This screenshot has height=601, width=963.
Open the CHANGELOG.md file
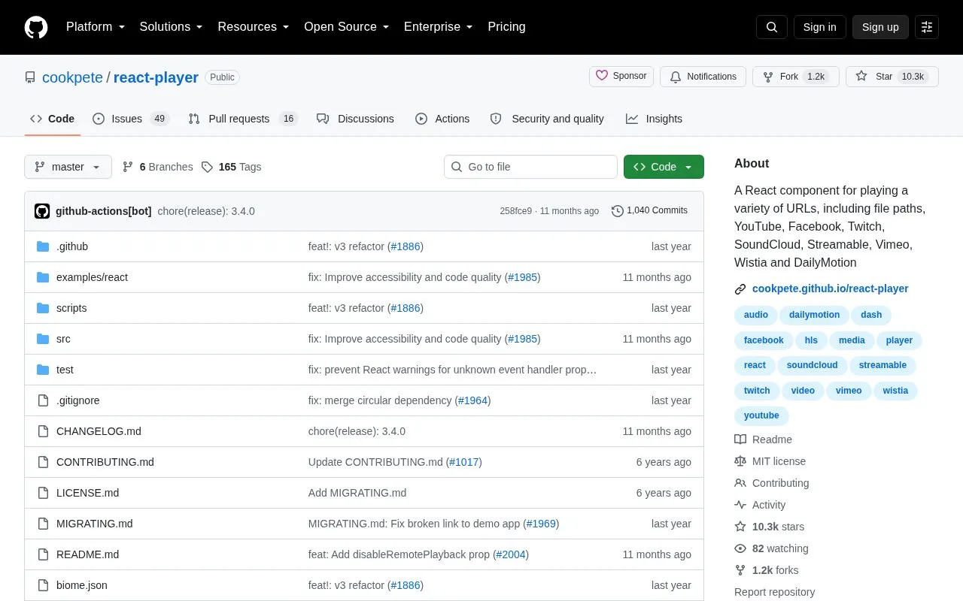tap(99, 431)
